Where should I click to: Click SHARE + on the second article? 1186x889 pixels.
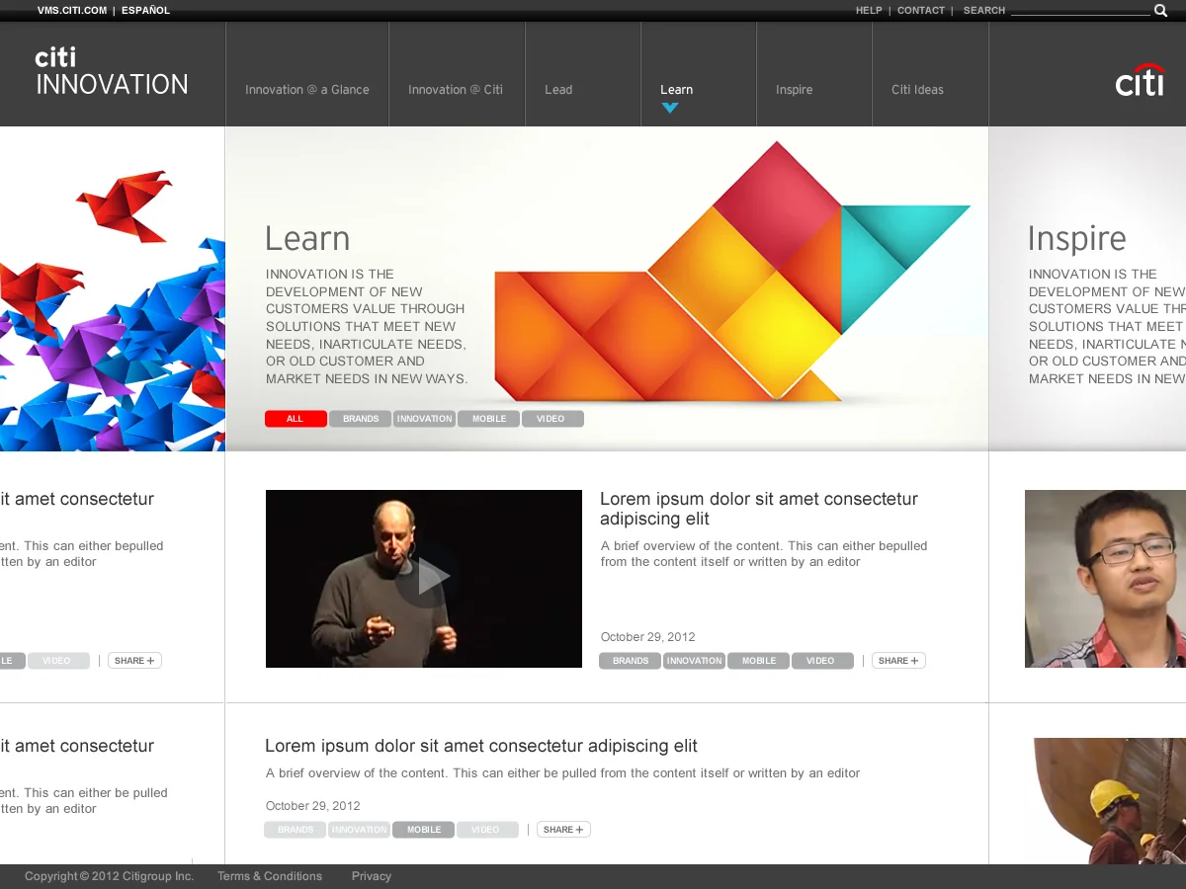(x=563, y=830)
